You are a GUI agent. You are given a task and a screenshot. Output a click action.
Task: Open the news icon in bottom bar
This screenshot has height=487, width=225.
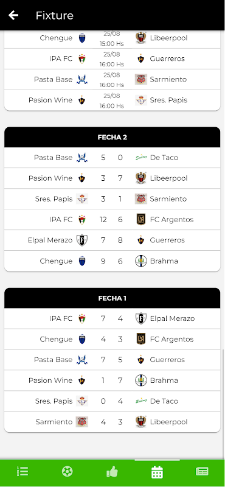click(202, 471)
